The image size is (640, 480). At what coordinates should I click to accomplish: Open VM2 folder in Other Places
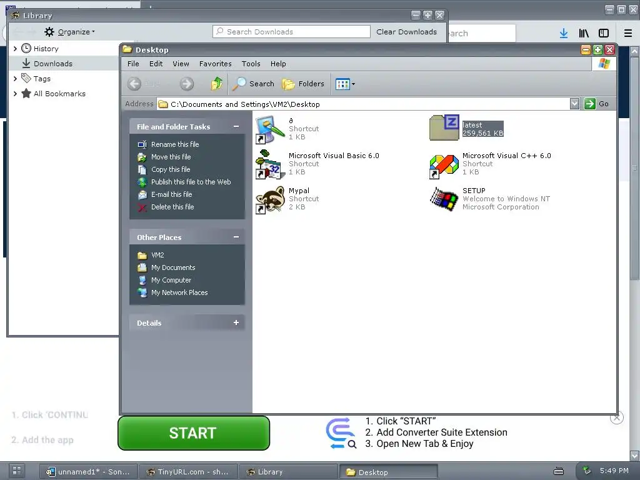tap(157, 255)
